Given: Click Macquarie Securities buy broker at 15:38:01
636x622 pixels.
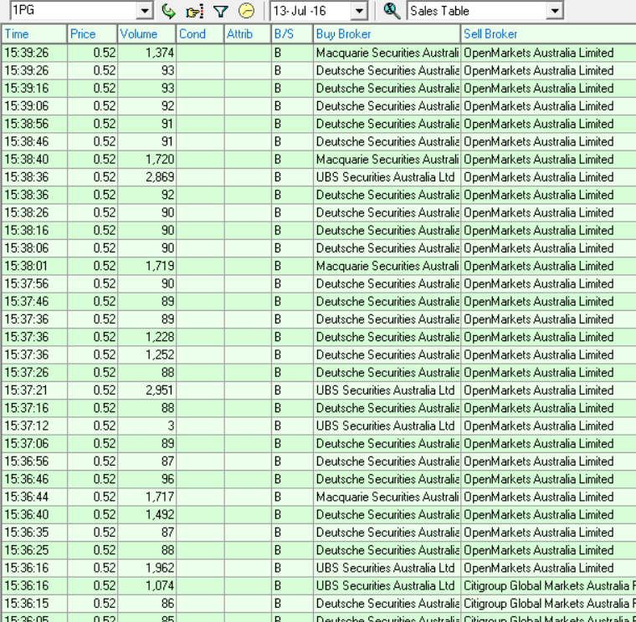Looking at the screenshot, I should pyautogui.click(x=387, y=266).
